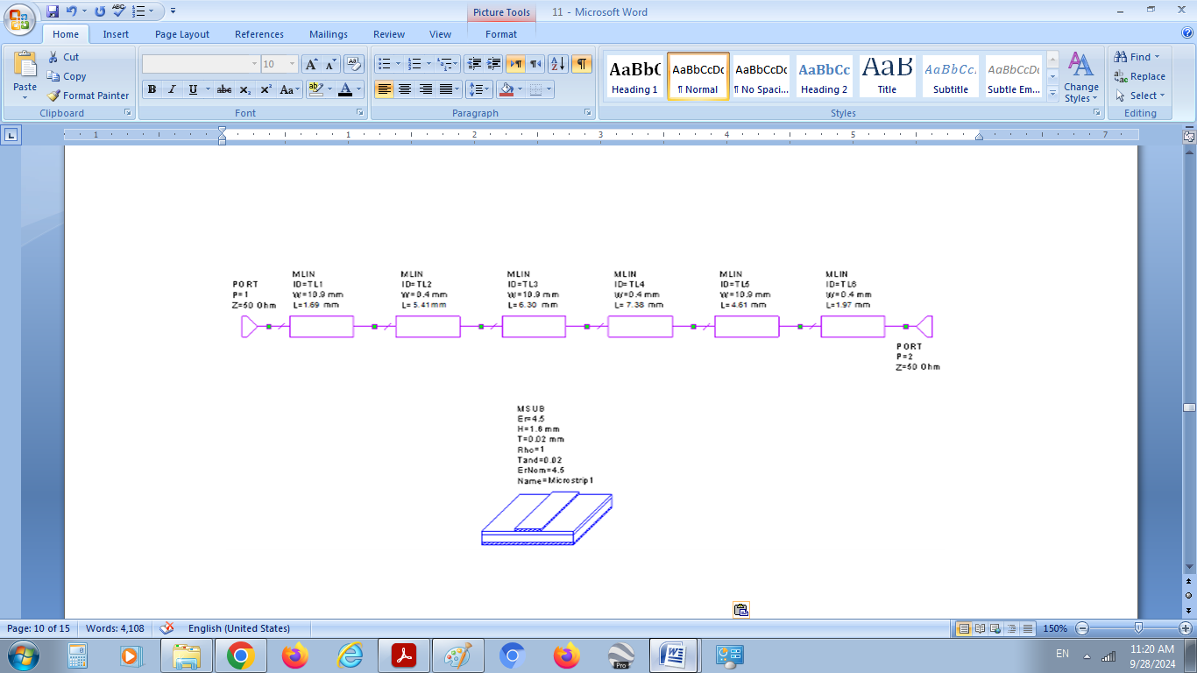The width and height of the screenshot is (1197, 673).
Task: Open the line spacing dropdown
Action: tap(478, 89)
